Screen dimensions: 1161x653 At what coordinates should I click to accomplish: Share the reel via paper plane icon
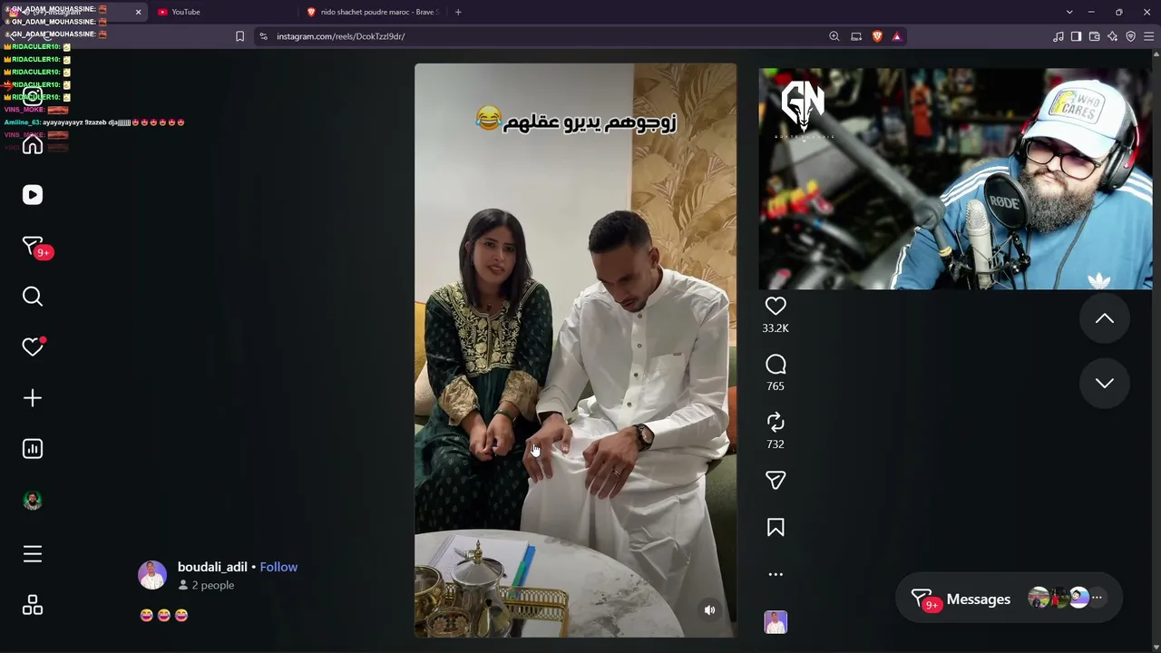[776, 481]
